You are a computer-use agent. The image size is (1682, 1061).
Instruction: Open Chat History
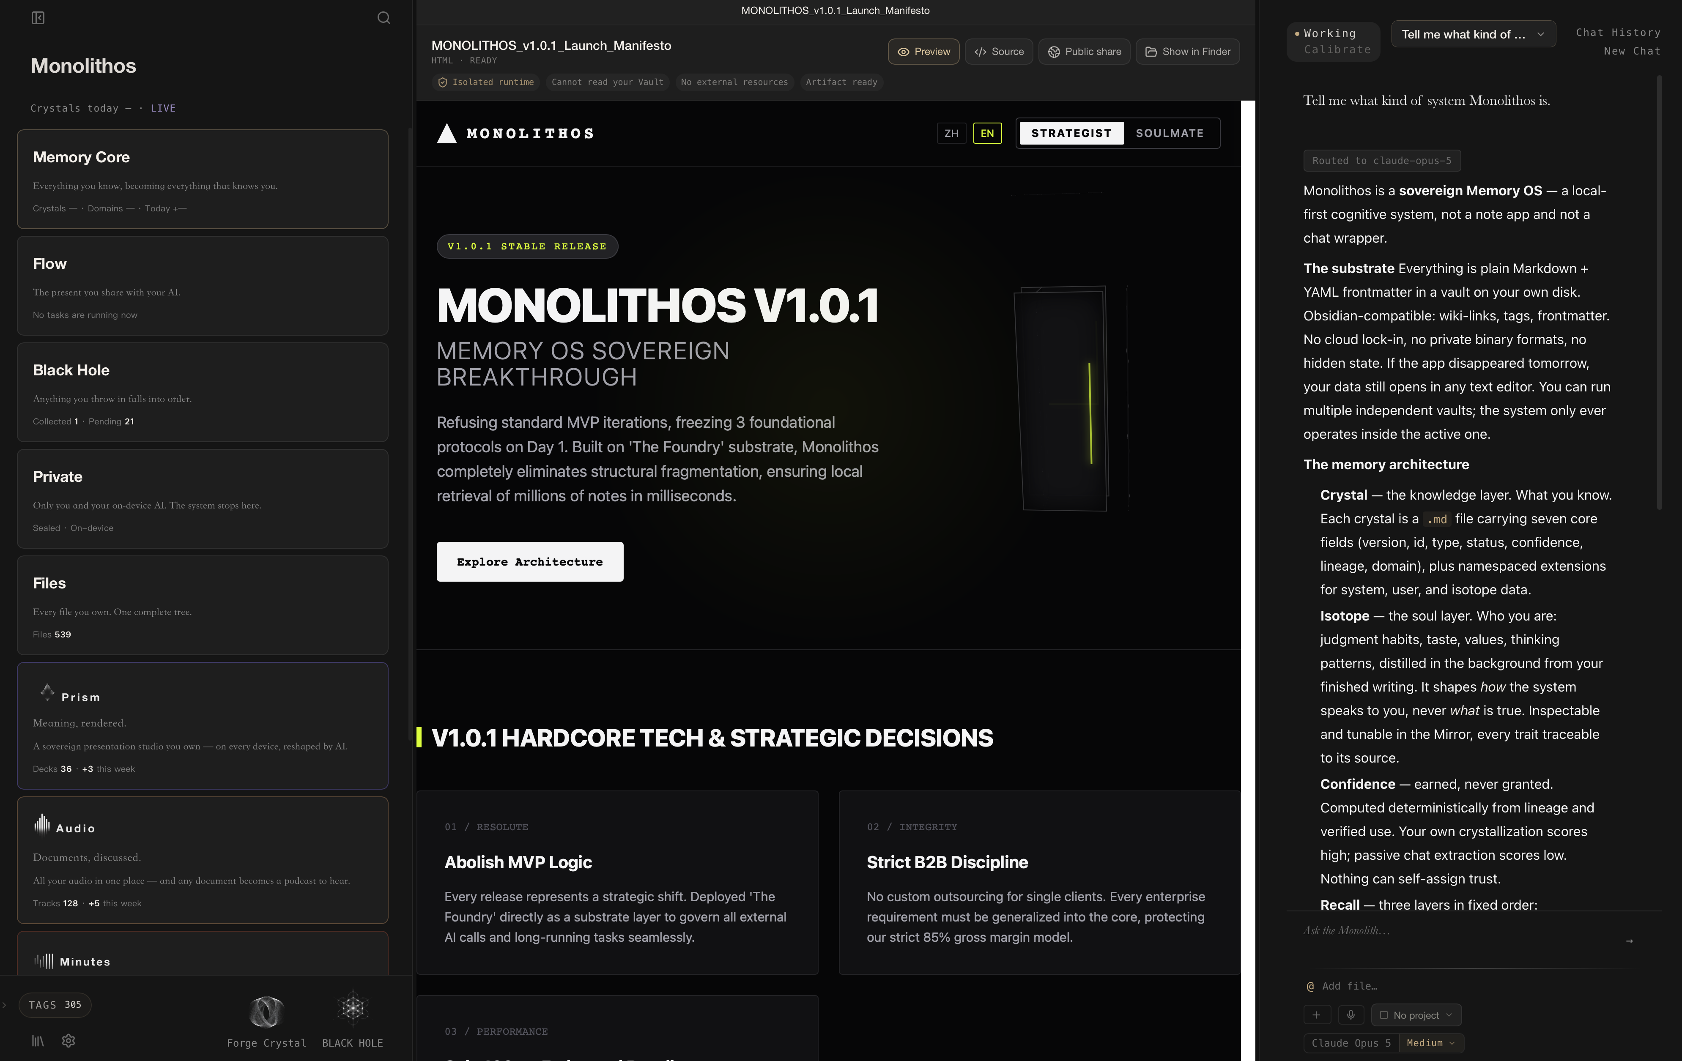1618,33
